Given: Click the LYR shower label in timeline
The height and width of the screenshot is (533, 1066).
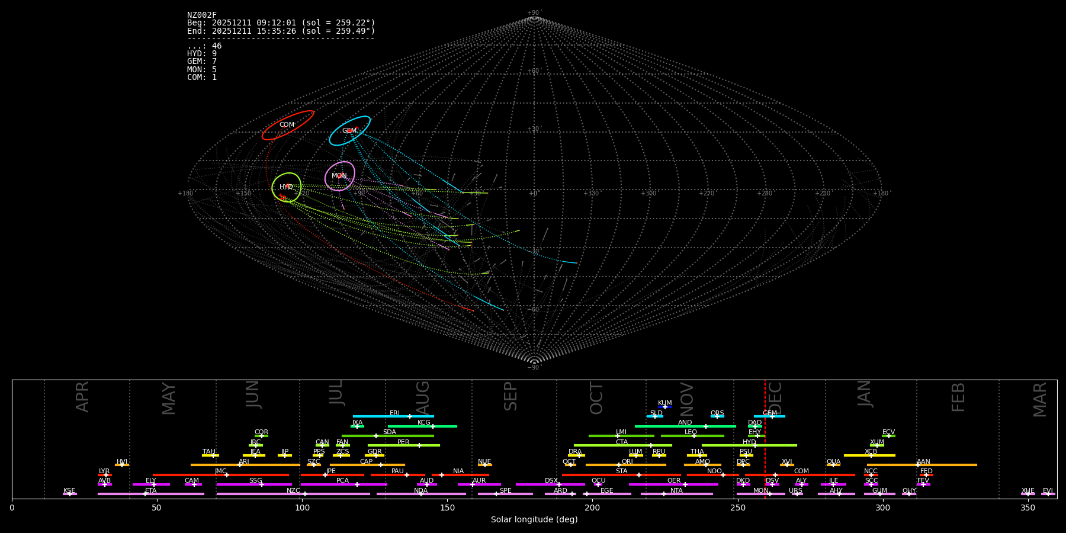Looking at the screenshot, I should coord(104,471).
